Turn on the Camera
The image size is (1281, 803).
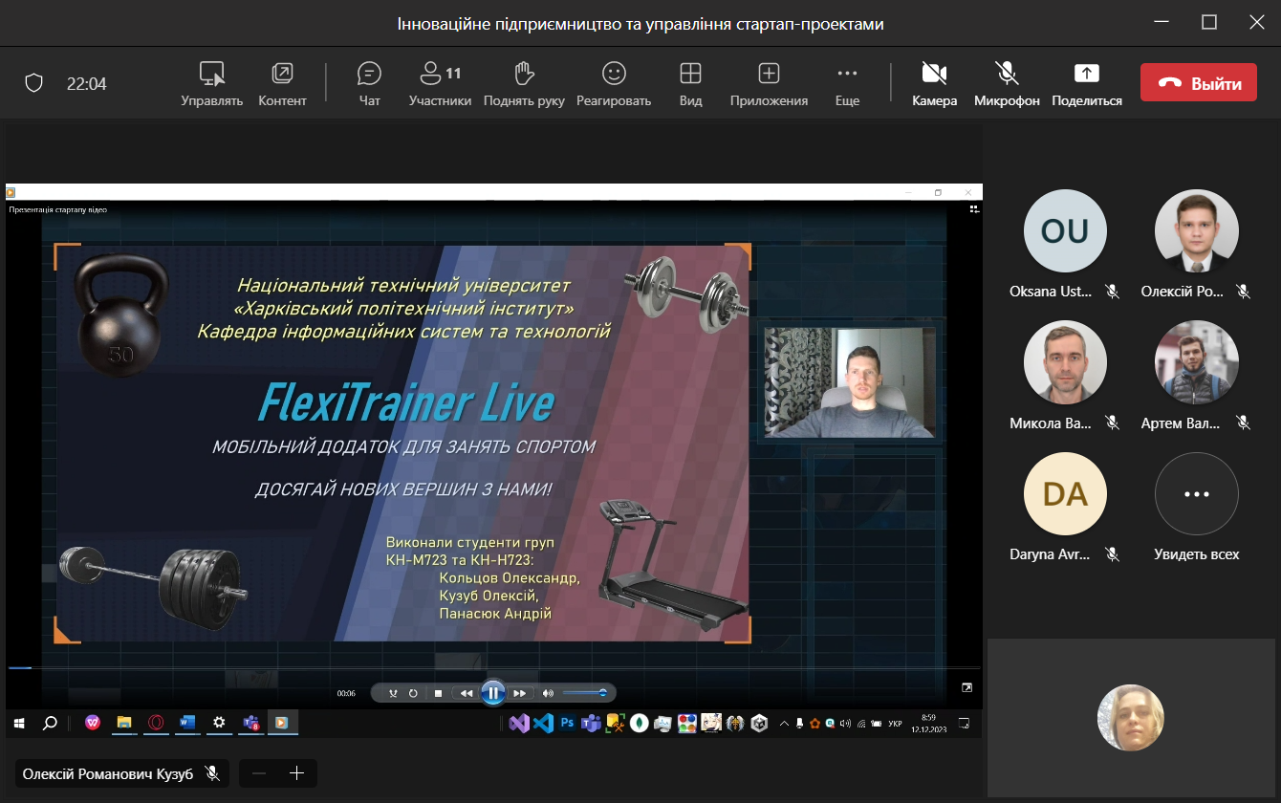pos(934,83)
